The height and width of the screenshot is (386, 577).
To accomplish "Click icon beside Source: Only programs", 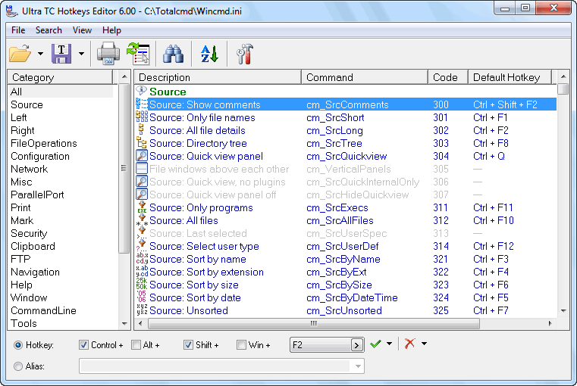I will pos(142,207).
